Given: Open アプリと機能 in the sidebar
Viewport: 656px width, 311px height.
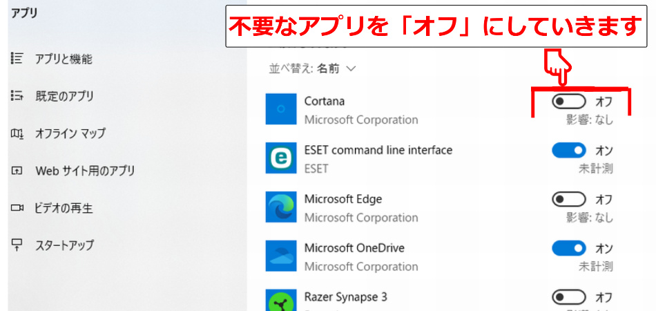Looking at the screenshot, I should (64, 59).
